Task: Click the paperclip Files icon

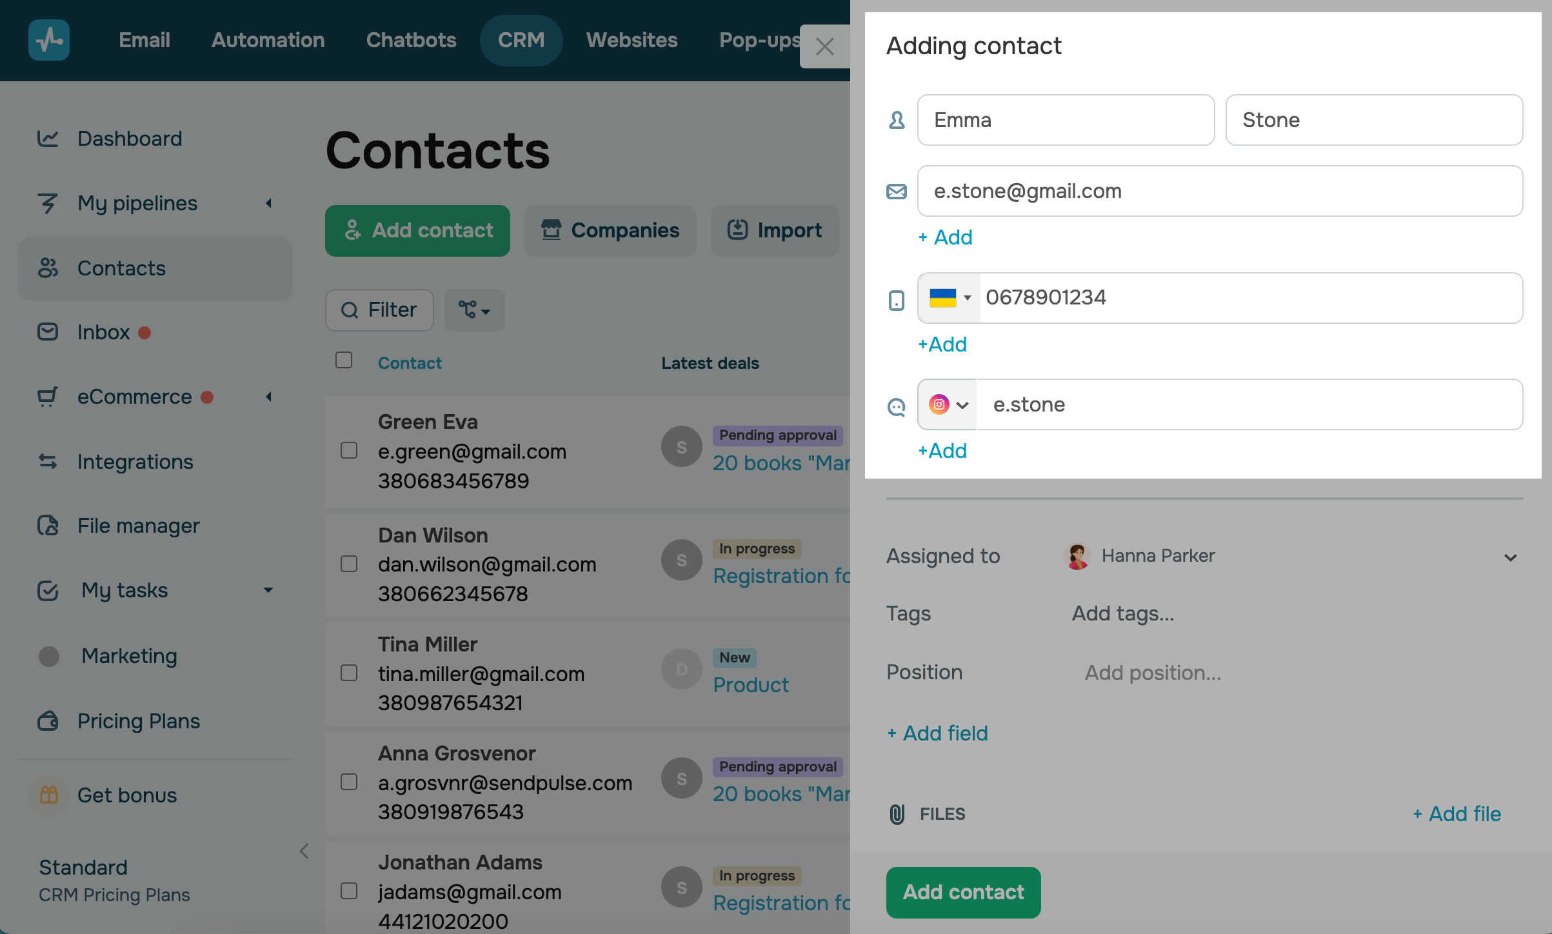Action: (897, 814)
